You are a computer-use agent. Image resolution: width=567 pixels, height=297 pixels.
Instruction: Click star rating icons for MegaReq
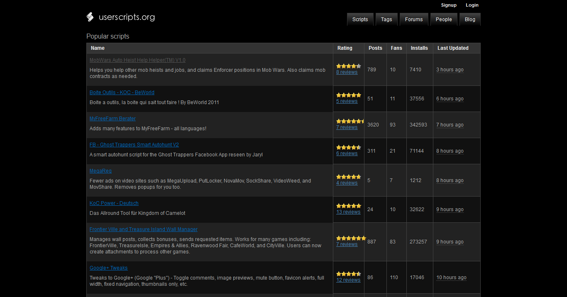click(349, 177)
